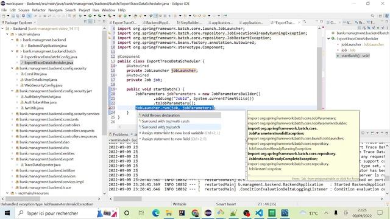Click Link with Editor icon in Package Explorer

tap(90, 22)
